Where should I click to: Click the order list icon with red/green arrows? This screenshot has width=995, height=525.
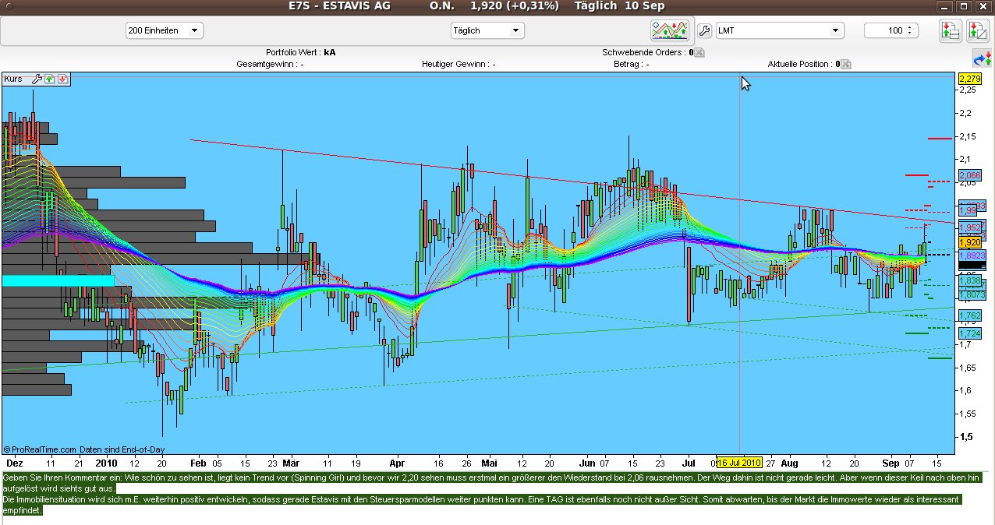[x=949, y=31]
